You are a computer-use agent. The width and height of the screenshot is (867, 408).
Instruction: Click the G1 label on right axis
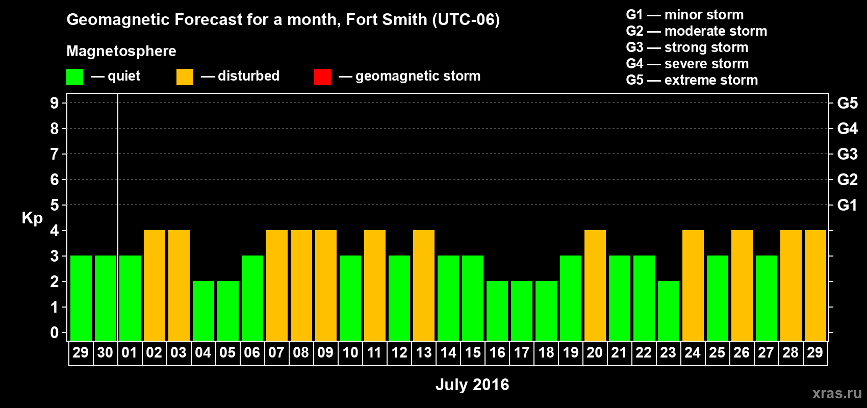pos(847,205)
